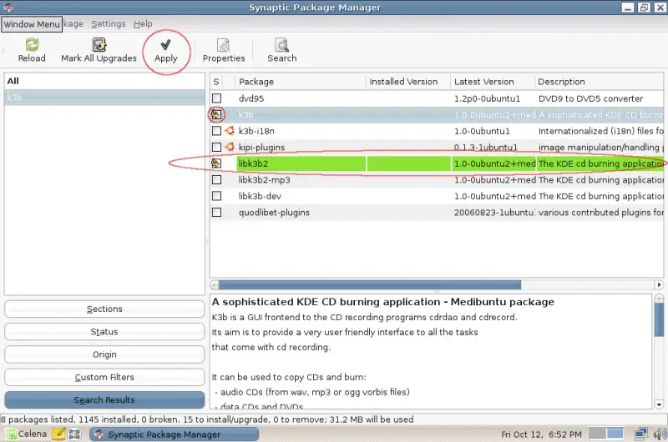The image size is (668, 442).
Task: Click the status bar packages summary text
Action: 207,419
